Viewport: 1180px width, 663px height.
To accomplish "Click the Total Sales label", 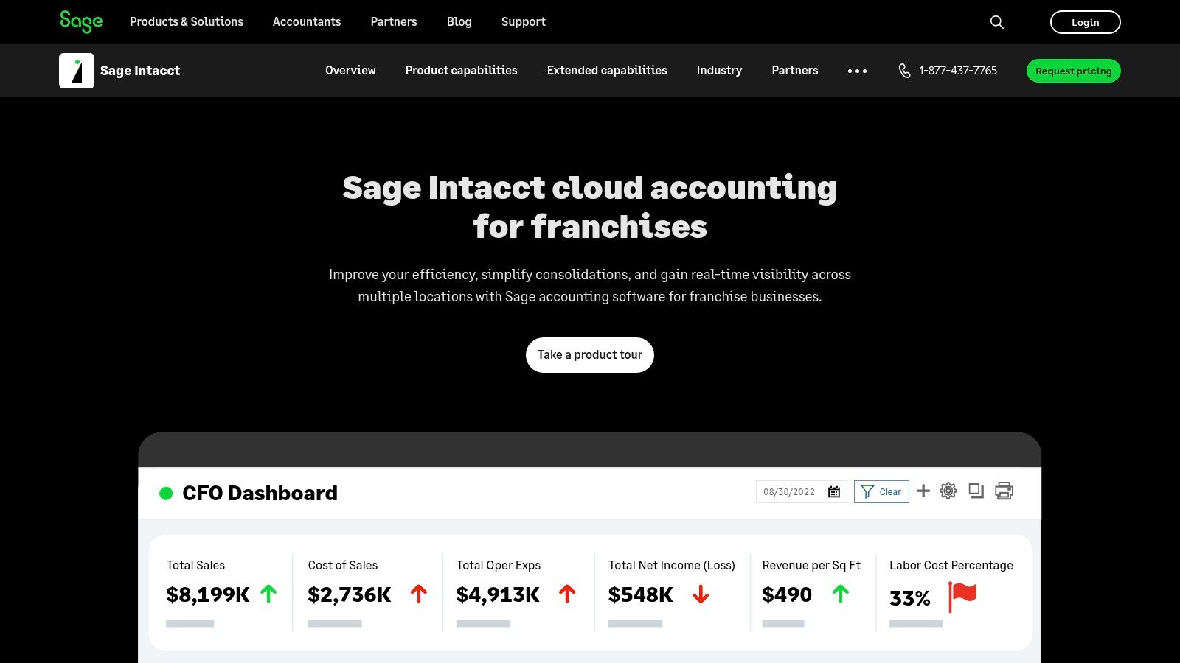I will 195,565.
